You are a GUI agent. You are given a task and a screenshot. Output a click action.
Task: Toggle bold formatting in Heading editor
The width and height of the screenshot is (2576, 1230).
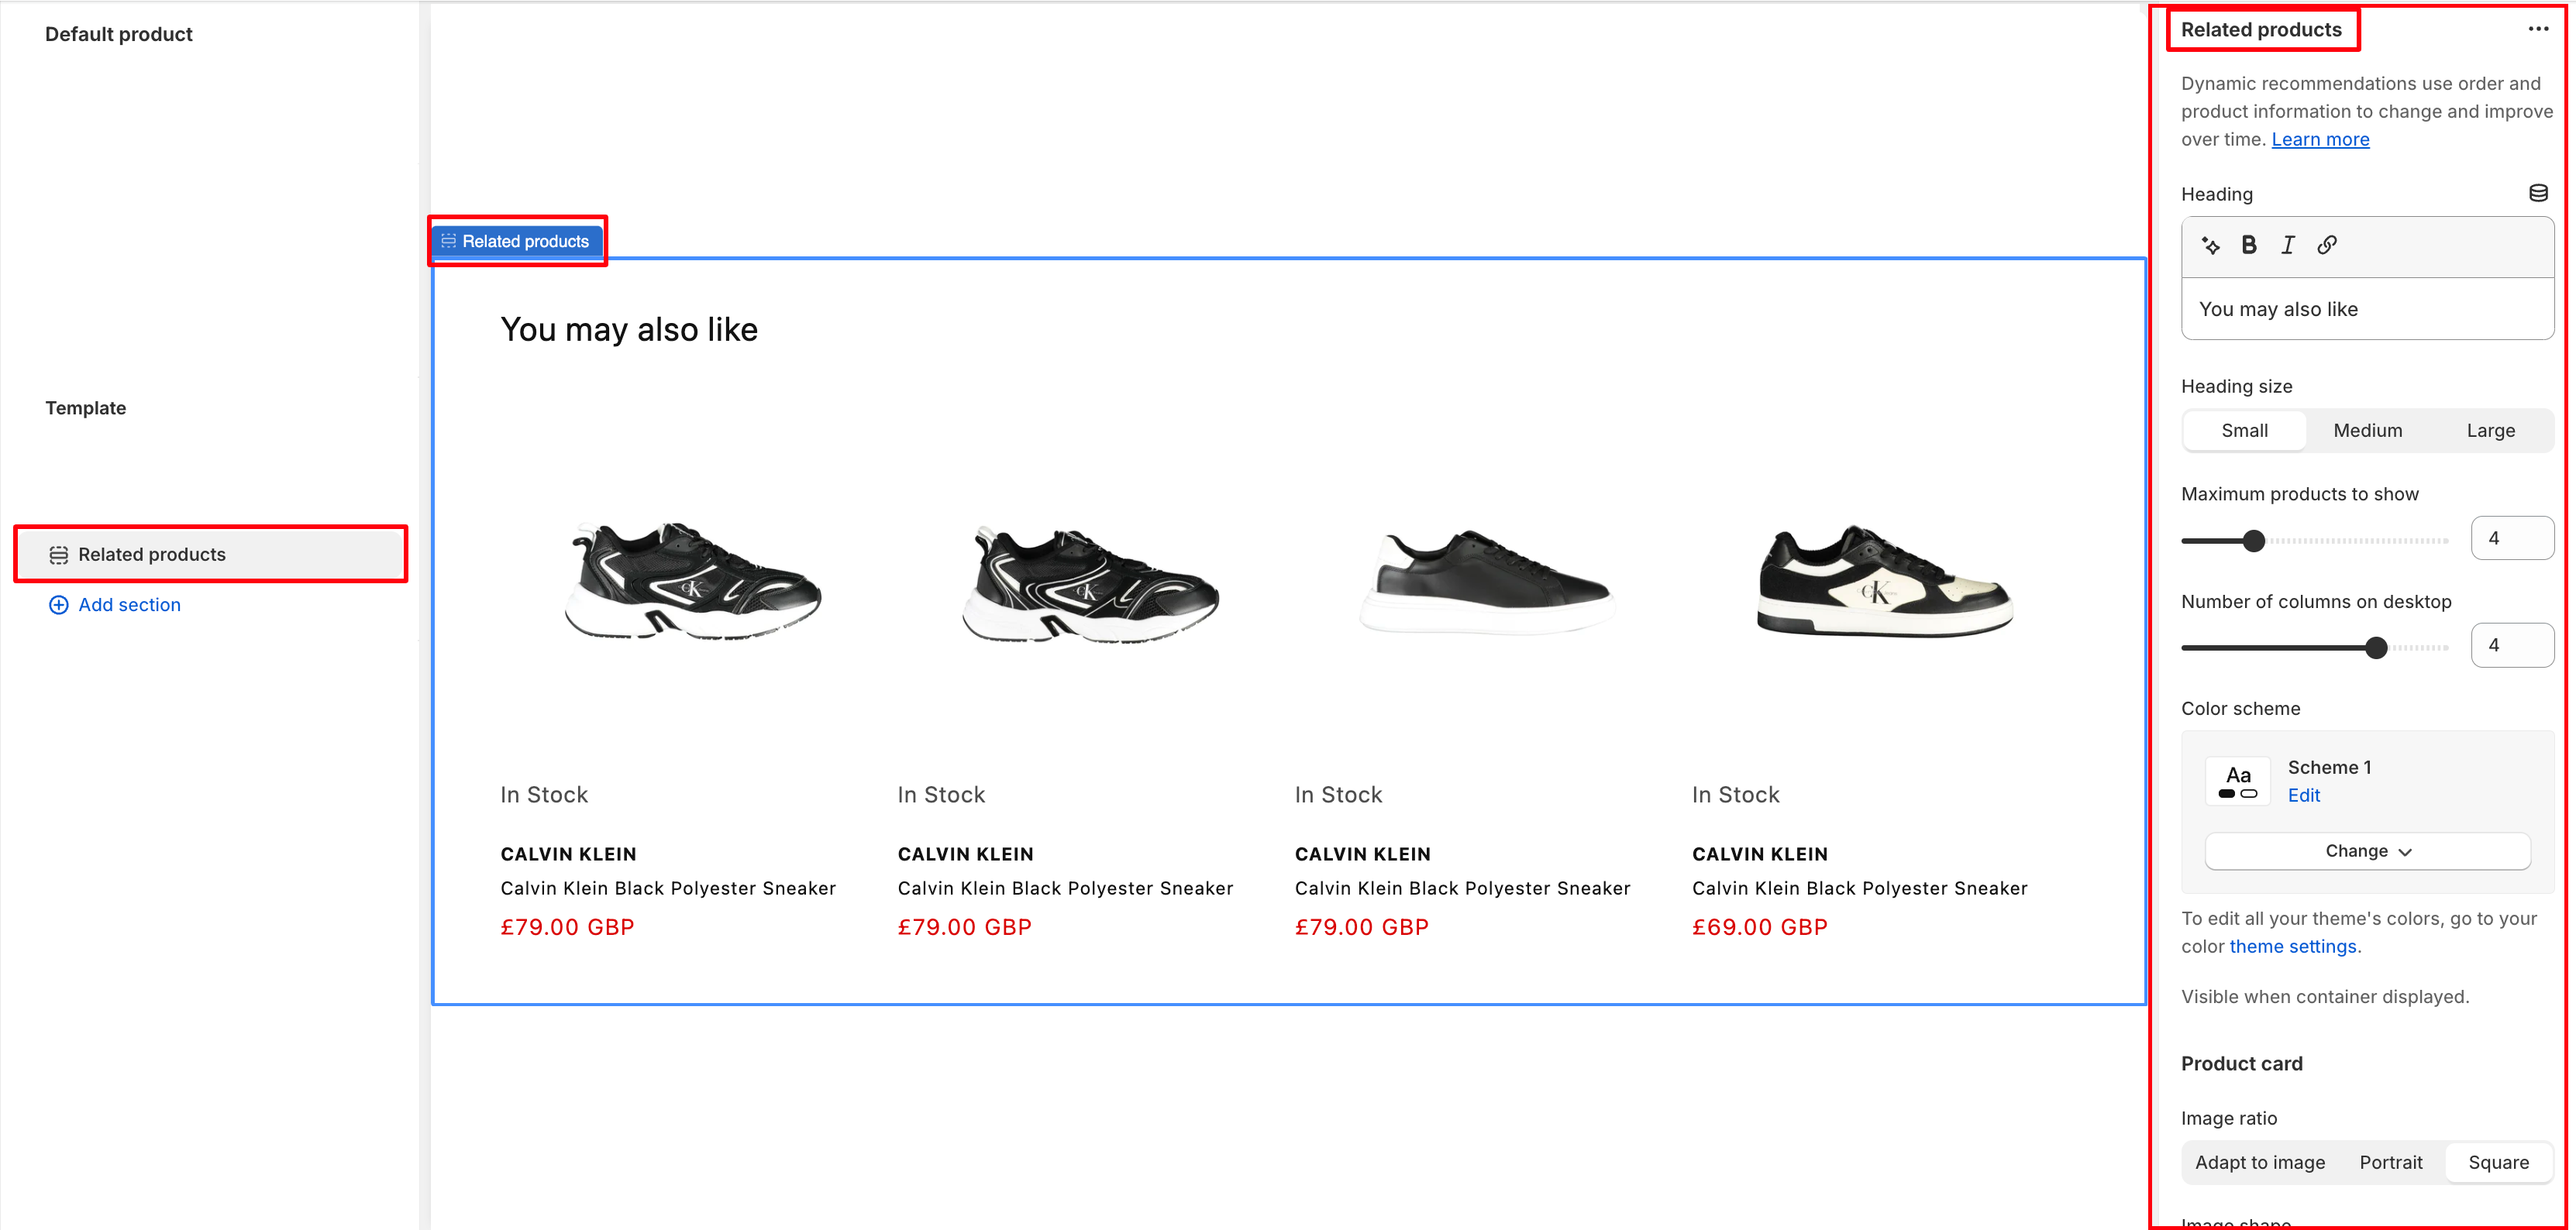2249,246
